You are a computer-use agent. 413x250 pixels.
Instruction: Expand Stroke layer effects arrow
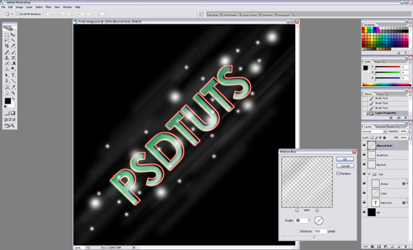click(x=407, y=183)
